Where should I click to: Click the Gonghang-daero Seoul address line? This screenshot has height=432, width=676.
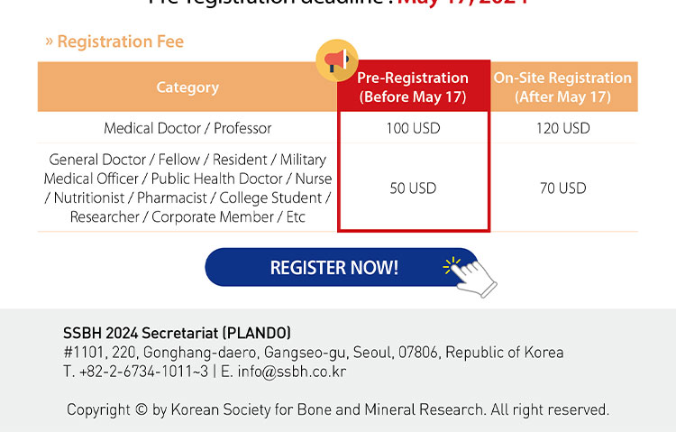pyautogui.click(x=314, y=352)
